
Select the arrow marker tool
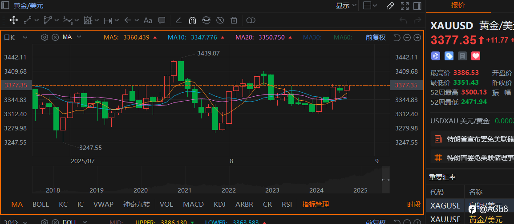[x=128, y=20]
